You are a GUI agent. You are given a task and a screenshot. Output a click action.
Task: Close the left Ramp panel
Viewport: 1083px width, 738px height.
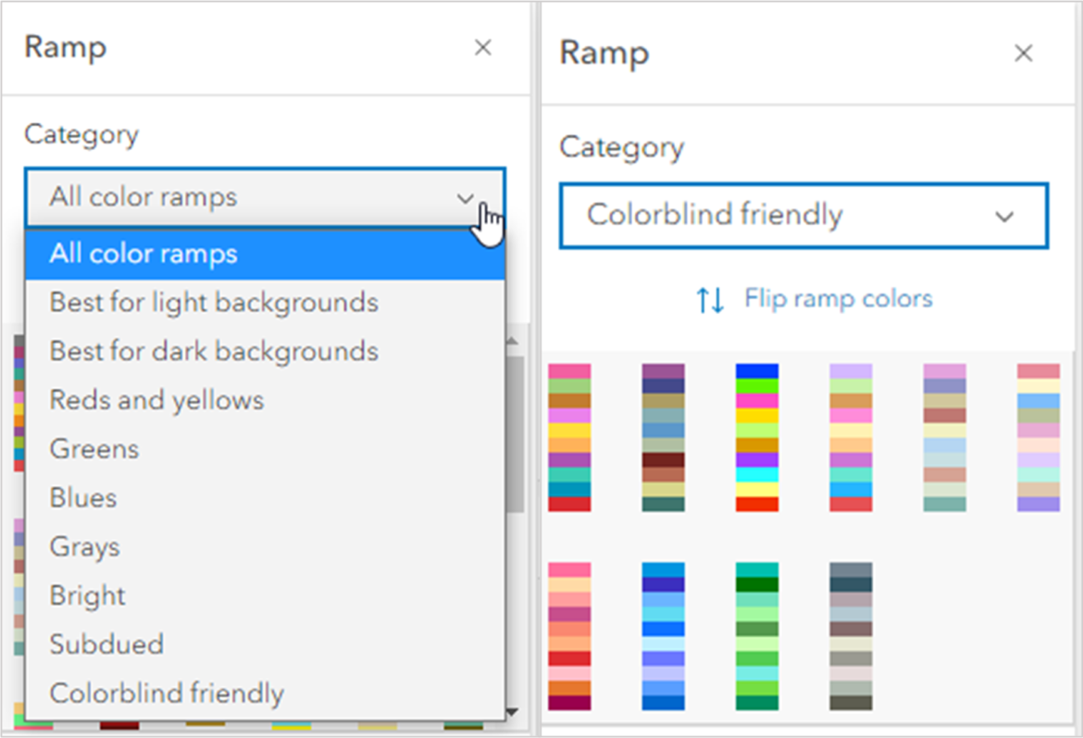(x=482, y=48)
